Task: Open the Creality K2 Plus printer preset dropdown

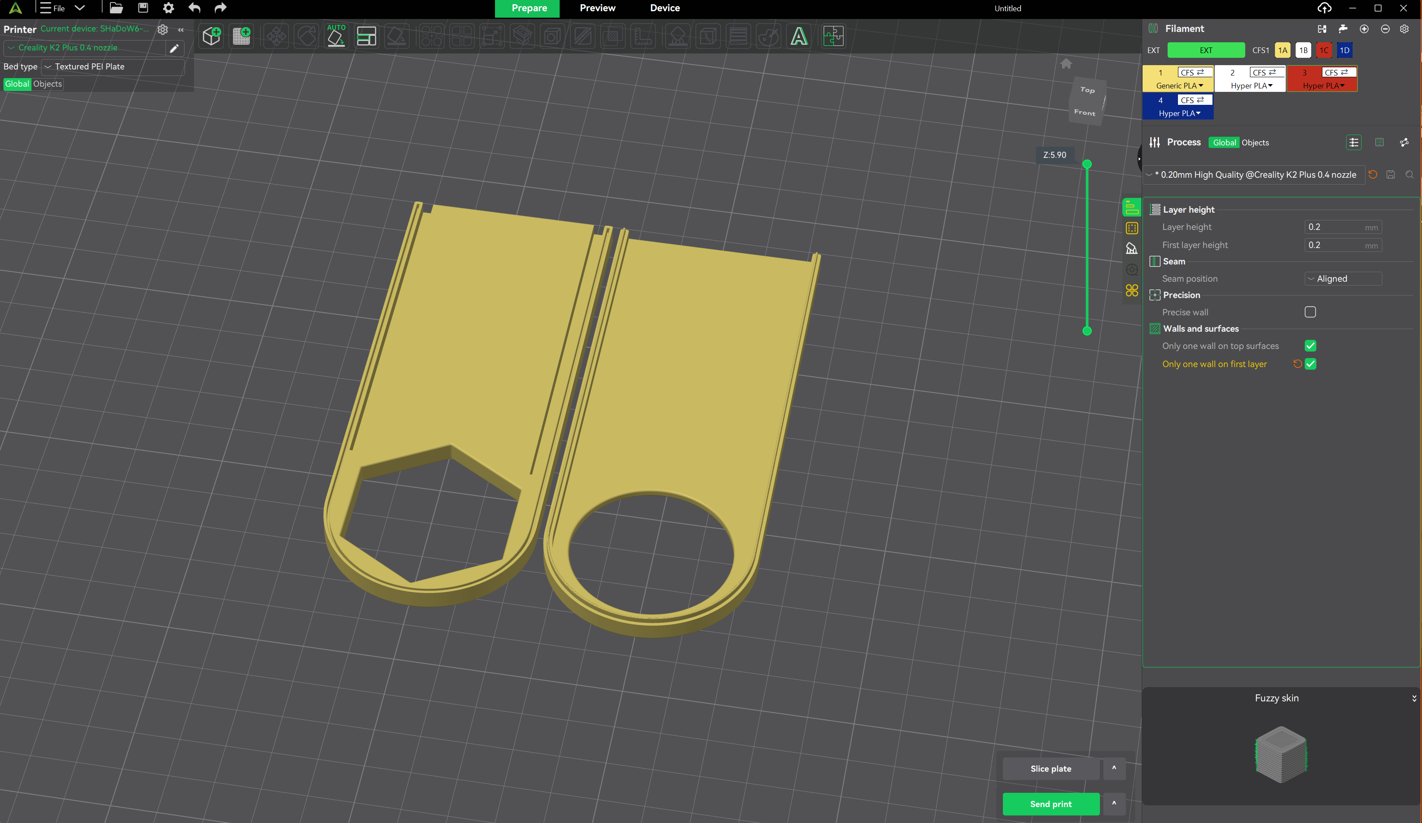Action: 85,48
